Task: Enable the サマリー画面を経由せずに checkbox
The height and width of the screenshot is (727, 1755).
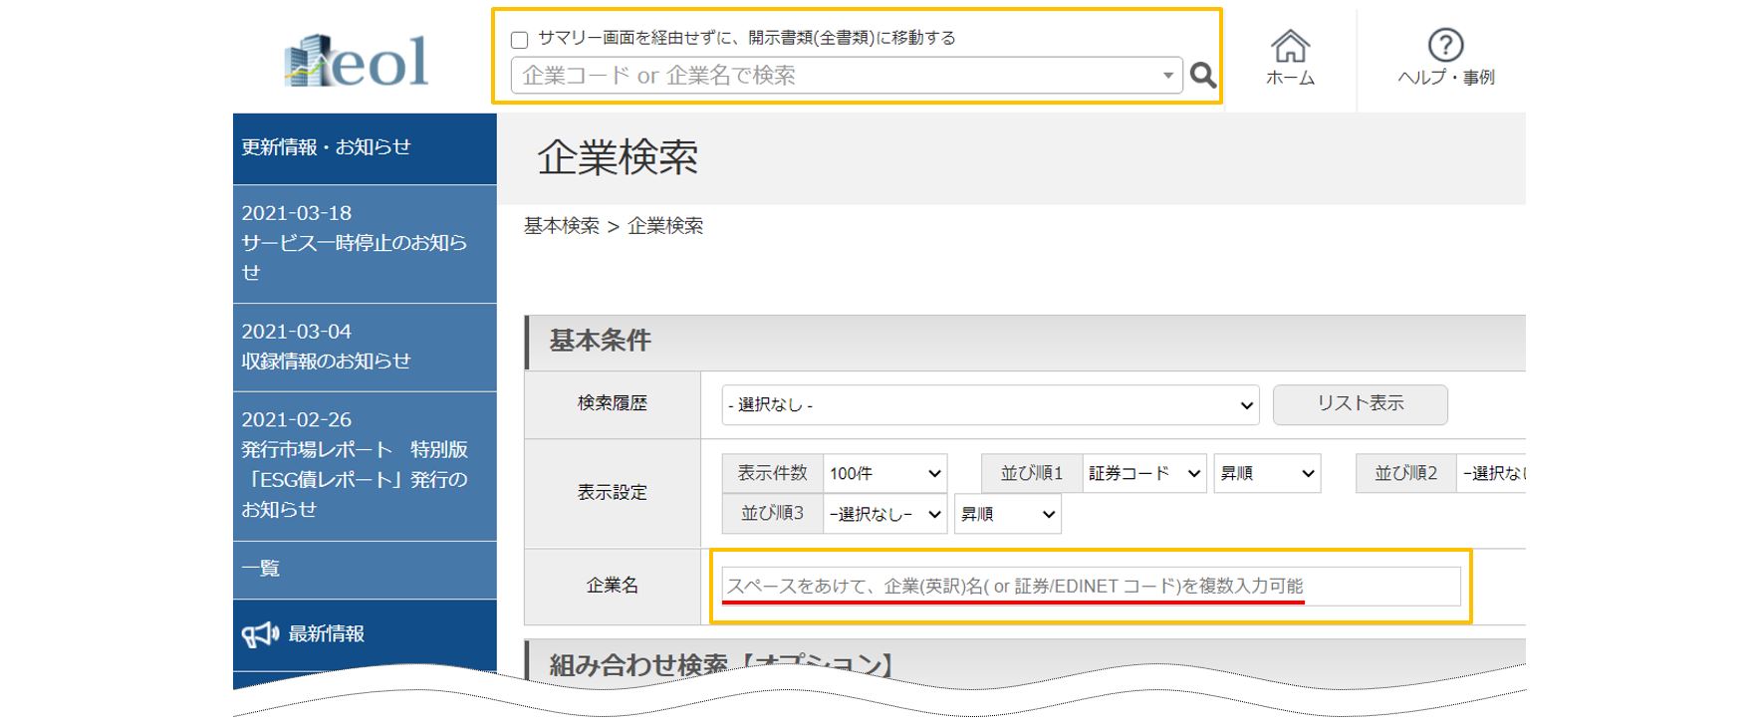Action: (x=519, y=40)
